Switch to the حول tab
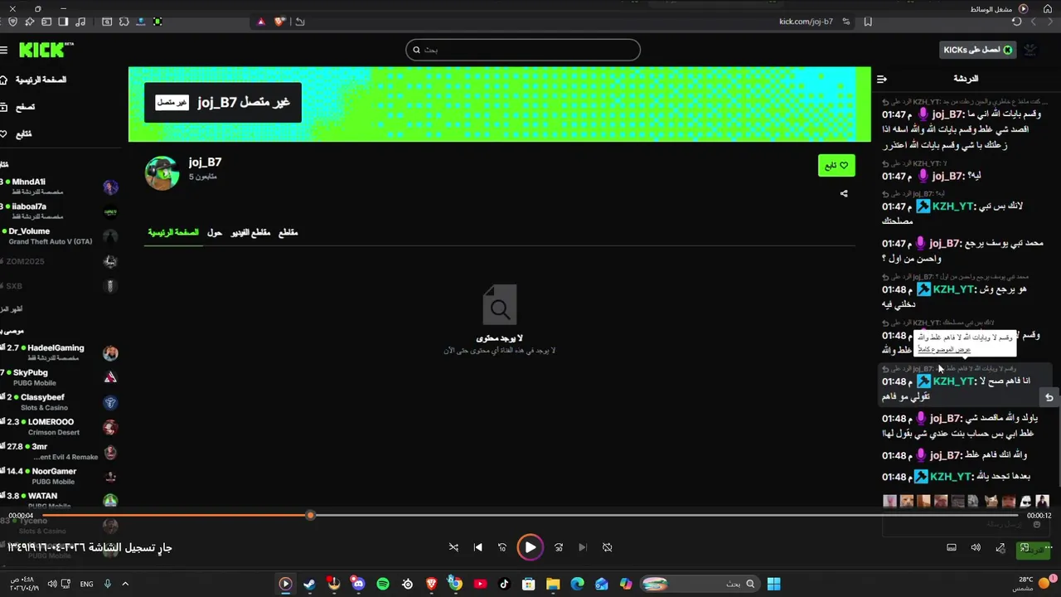Screen dimensions: 1061x597 click(x=215, y=233)
